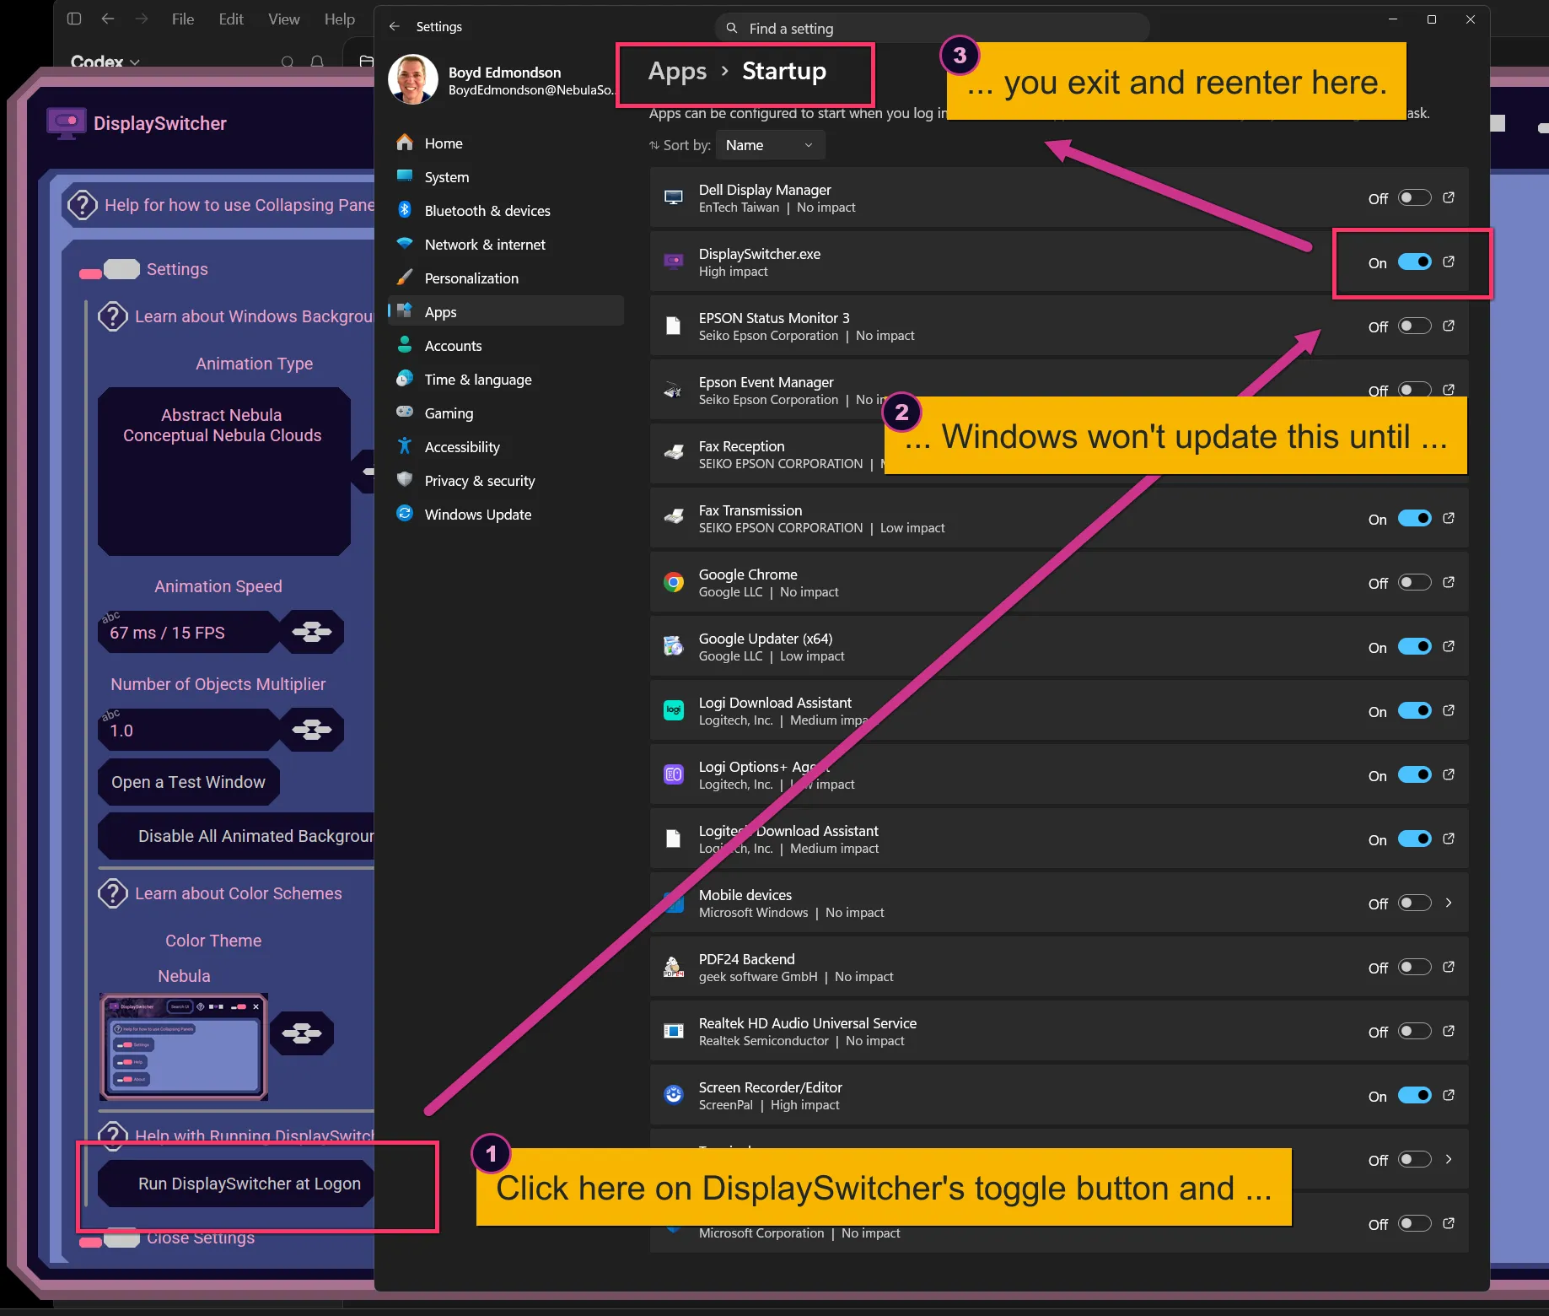
Task: Open Personalization settings
Action: (504, 278)
